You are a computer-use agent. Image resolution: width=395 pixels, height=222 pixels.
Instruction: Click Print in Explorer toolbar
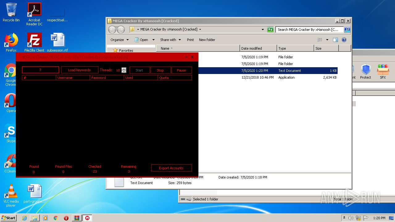point(190,40)
